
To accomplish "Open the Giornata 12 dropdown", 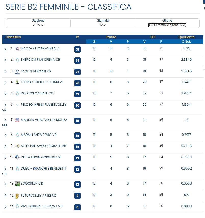I will [103, 25].
